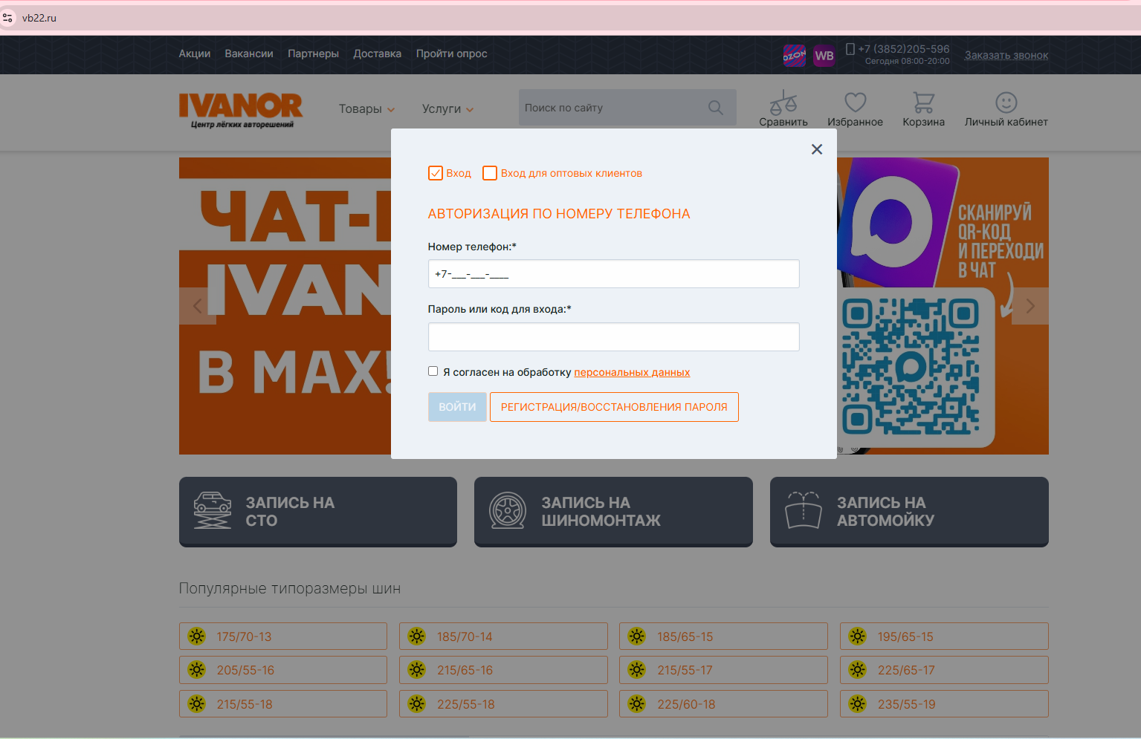Open the Wildberries WB icon
Image resolution: width=1141 pixels, height=739 pixels.
824,56
